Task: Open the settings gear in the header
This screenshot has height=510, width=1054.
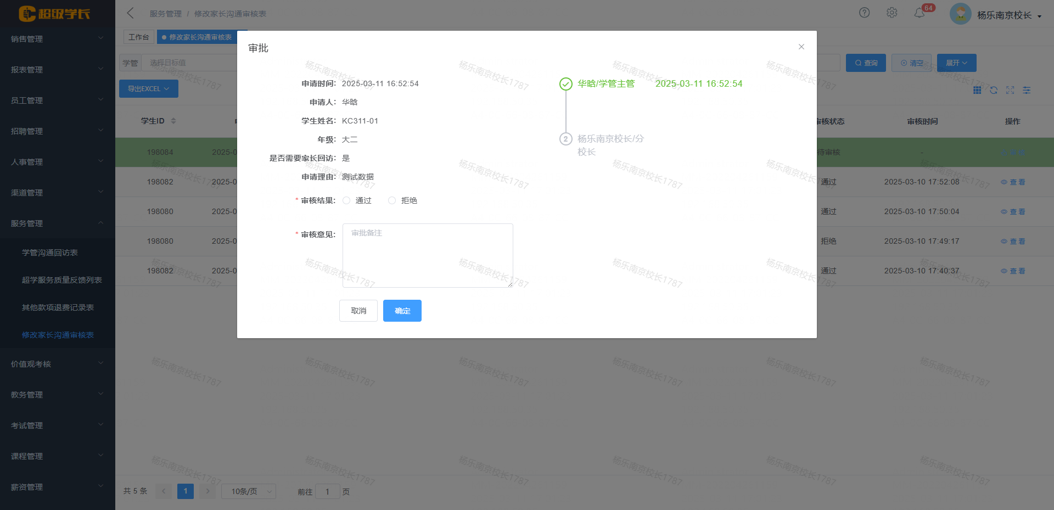Action: [892, 13]
